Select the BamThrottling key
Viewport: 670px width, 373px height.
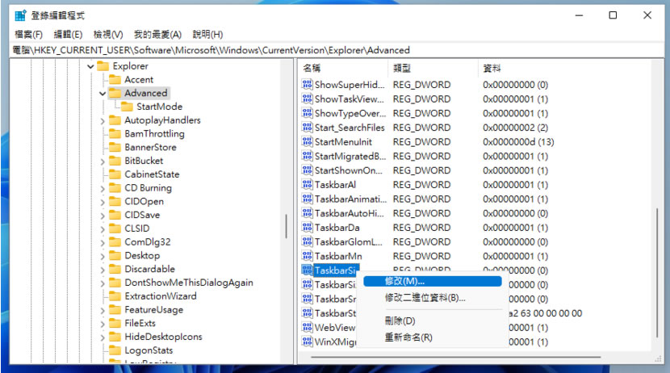[154, 134]
